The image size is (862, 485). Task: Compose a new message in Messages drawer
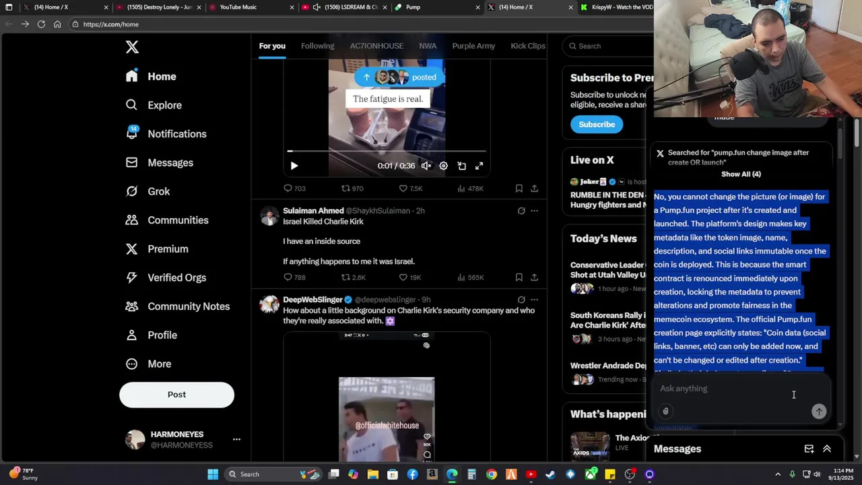tap(809, 449)
